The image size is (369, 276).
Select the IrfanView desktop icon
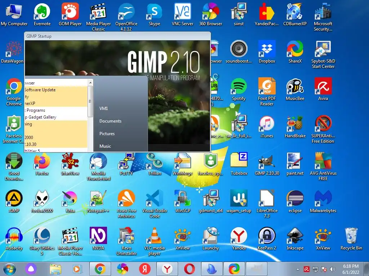pos(70,164)
